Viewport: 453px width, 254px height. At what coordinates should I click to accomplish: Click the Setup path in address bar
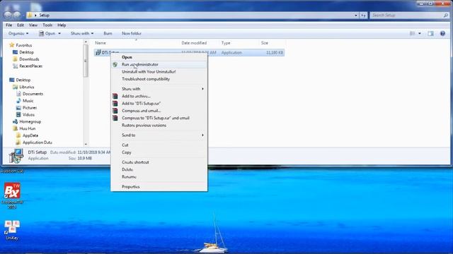[44, 16]
